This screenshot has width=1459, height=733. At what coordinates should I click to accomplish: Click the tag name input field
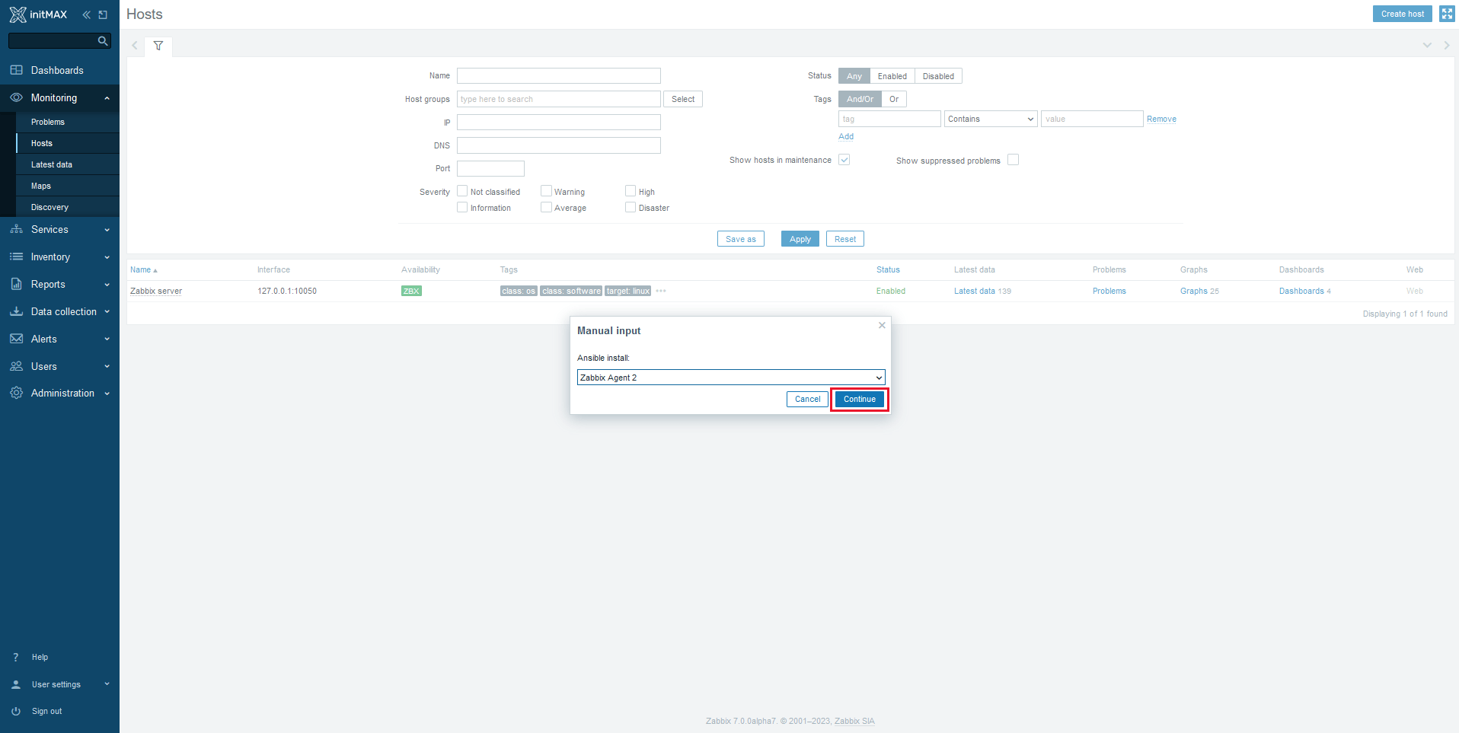coord(889,119)
